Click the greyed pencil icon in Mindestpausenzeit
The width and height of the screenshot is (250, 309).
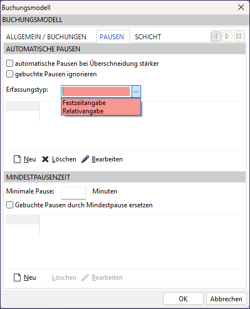click(85, 277)
